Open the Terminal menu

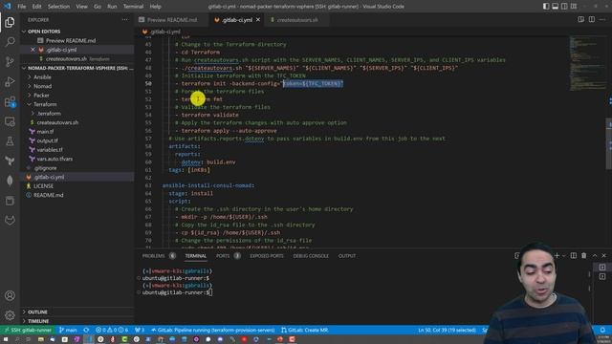pyautogui.click(x=133, y=7)
